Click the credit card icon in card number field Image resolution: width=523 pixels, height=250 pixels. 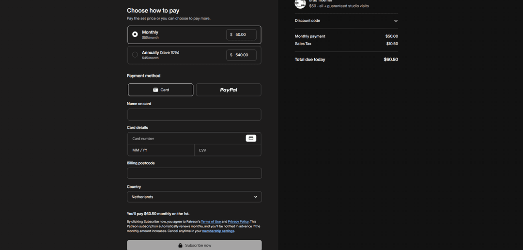(x=251, y=138)
